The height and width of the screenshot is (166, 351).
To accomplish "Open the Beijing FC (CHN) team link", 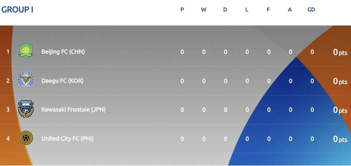I will (63, 52).
